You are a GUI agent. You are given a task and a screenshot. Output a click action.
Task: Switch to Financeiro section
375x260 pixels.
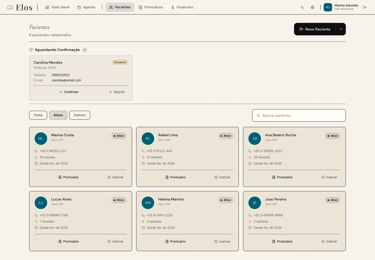click(182, 7)
